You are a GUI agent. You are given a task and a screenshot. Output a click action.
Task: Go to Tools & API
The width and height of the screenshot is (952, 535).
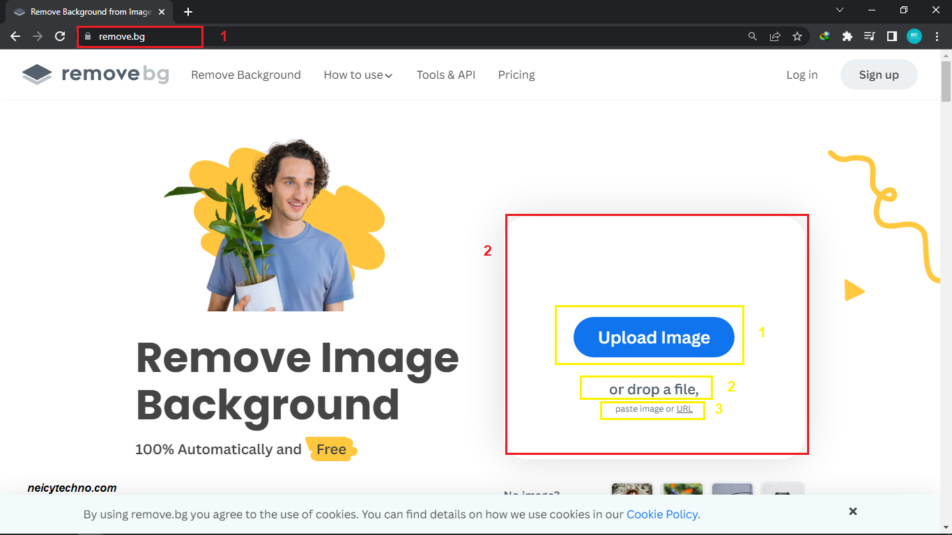point(446,75)
